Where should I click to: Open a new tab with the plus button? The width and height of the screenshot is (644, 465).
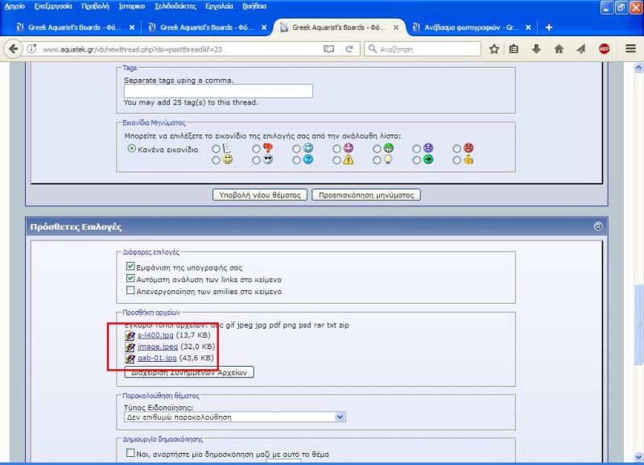pyautogui.click(x=549, y=27)
